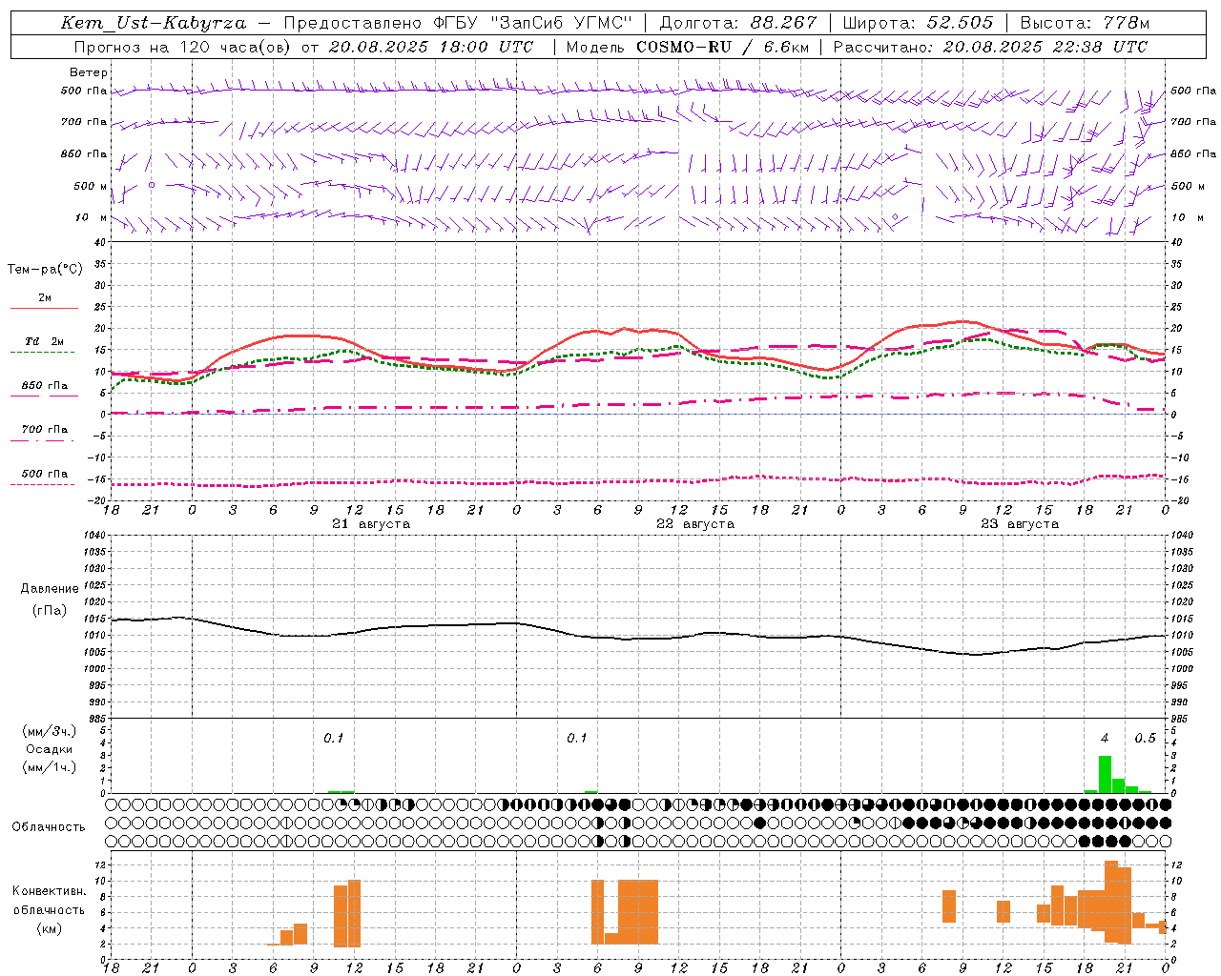This screenshot has height=976, width=1221.
Task: Click the elevation label Высота: 778м
Action: 1086,23
